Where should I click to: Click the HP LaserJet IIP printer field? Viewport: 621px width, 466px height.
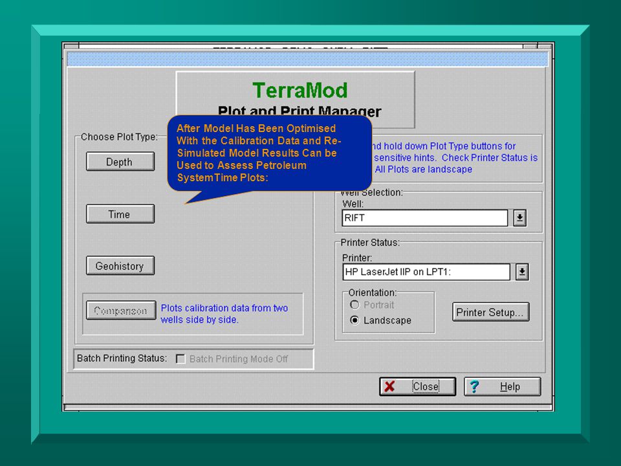click(426, 272)
